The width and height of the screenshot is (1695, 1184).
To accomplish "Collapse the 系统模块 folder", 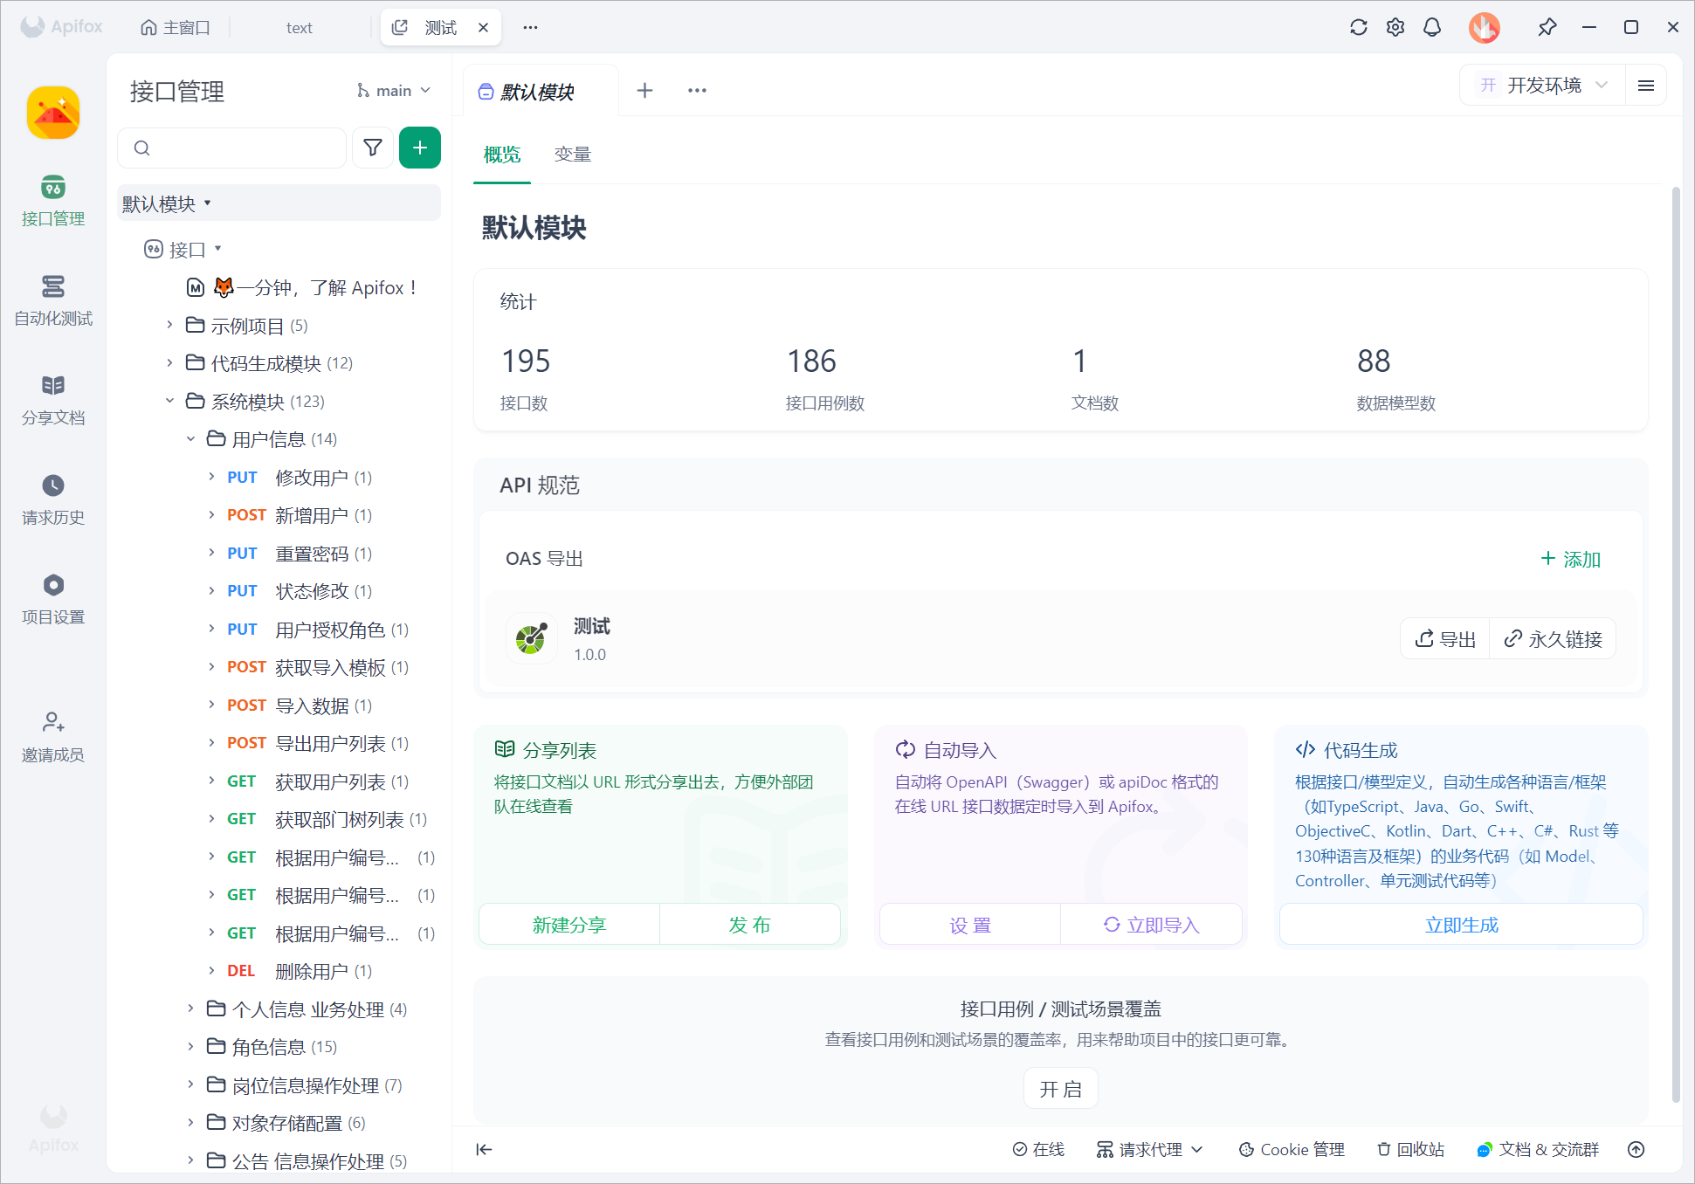I will pyautogui.click(x=170, y=401).
